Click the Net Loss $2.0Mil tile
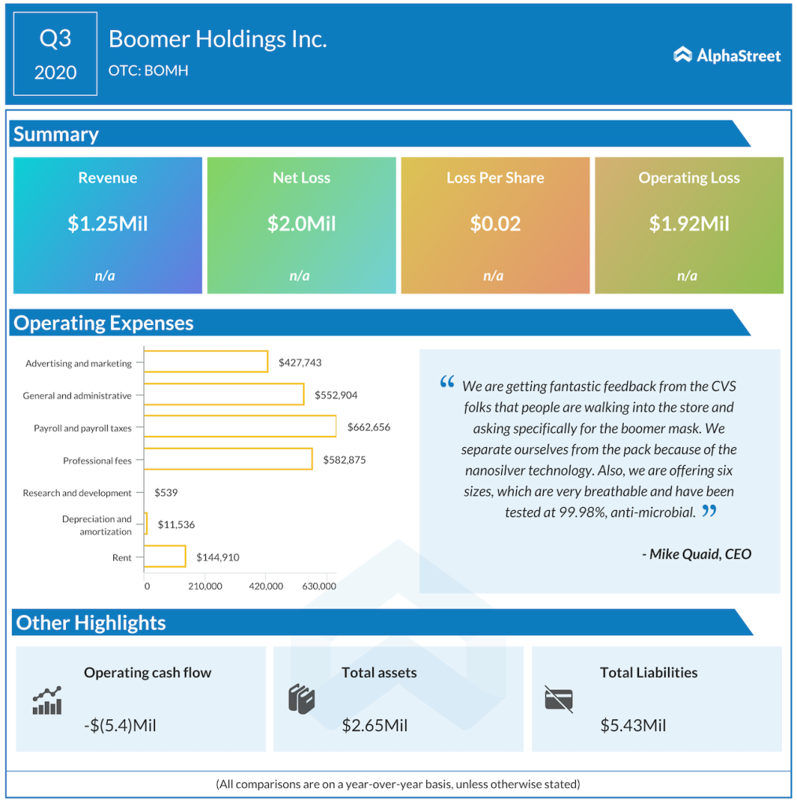 (301, 225)
